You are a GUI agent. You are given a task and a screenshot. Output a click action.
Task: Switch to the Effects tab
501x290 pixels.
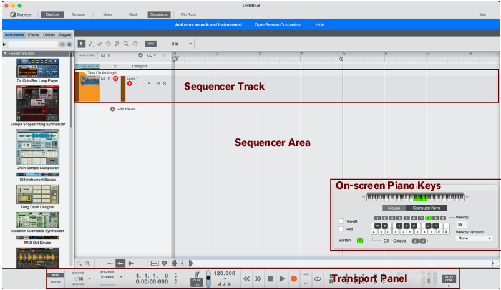click(33, 35)
